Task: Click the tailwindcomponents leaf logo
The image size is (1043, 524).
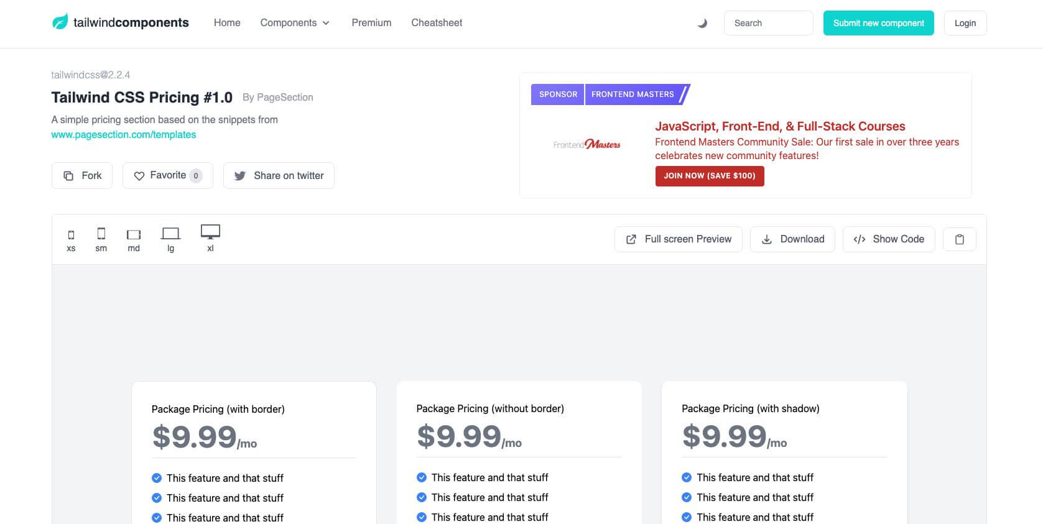Action: click(x=60, y=22)
